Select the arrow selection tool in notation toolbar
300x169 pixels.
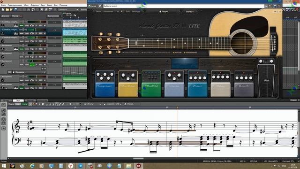point(30,104)
